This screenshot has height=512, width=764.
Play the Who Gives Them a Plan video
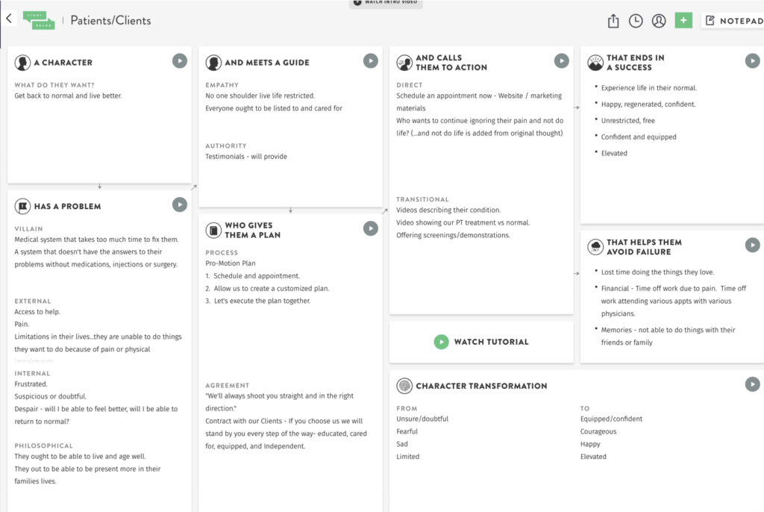(x=371, y=228)
